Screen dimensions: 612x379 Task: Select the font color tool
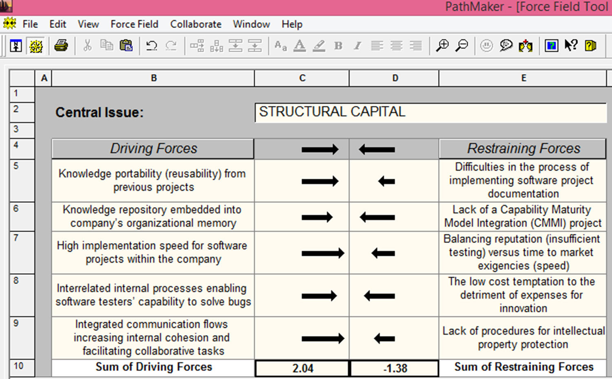[300, 46]
